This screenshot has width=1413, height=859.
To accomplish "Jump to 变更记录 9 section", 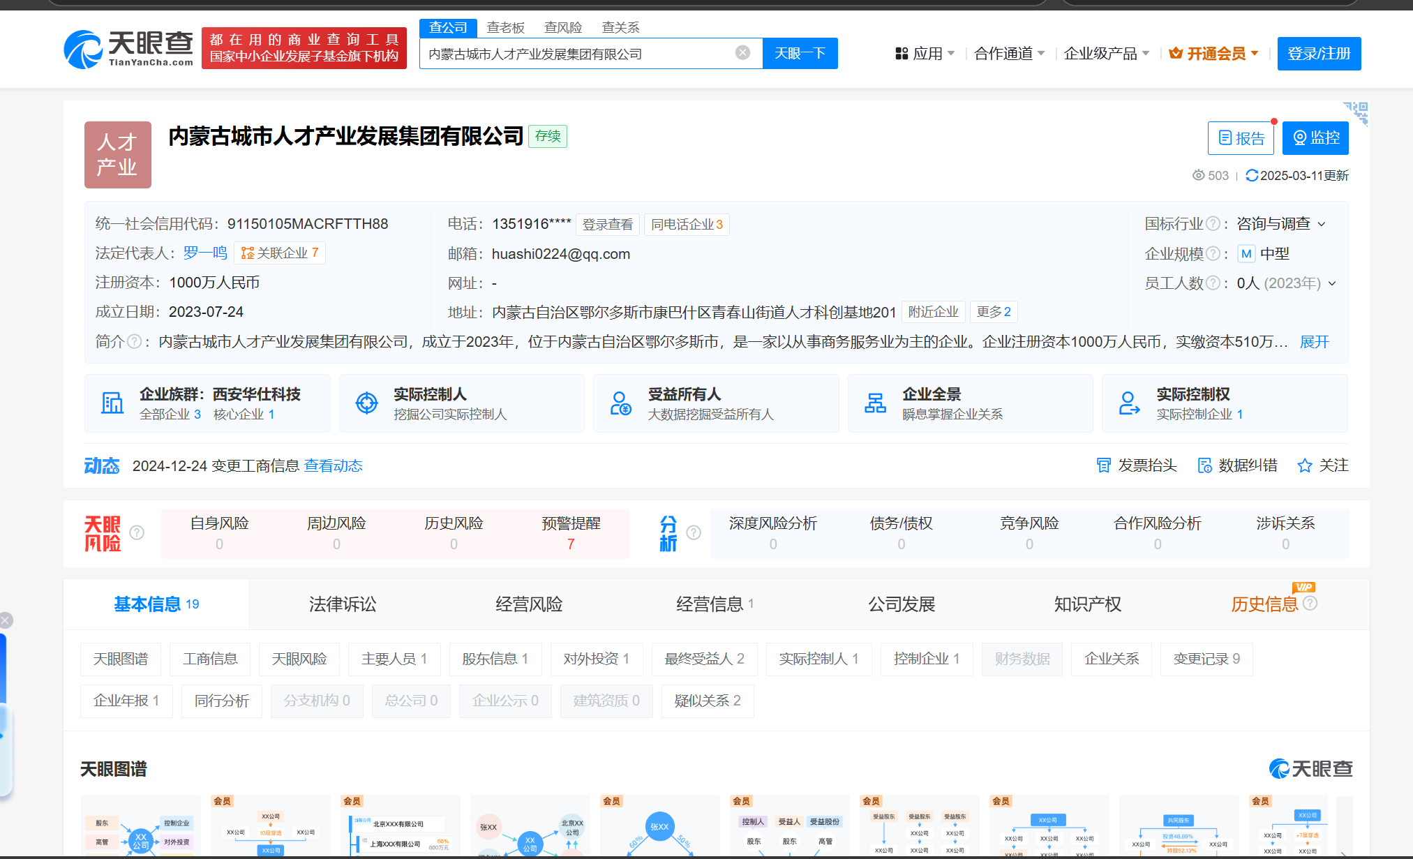I will tap(1206, 659).
